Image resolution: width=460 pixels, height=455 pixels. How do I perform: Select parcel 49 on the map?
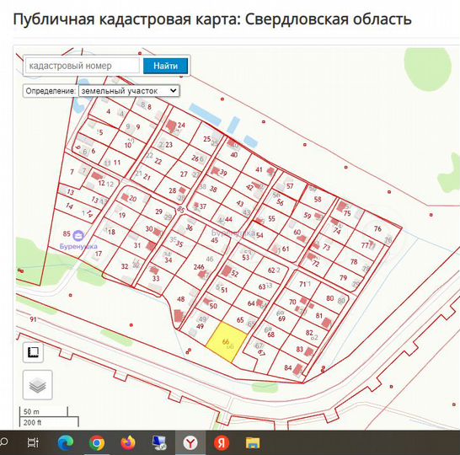click(200, 326)
